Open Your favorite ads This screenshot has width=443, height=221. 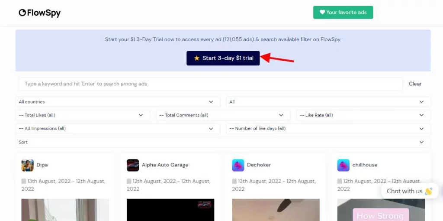[343, 13]
